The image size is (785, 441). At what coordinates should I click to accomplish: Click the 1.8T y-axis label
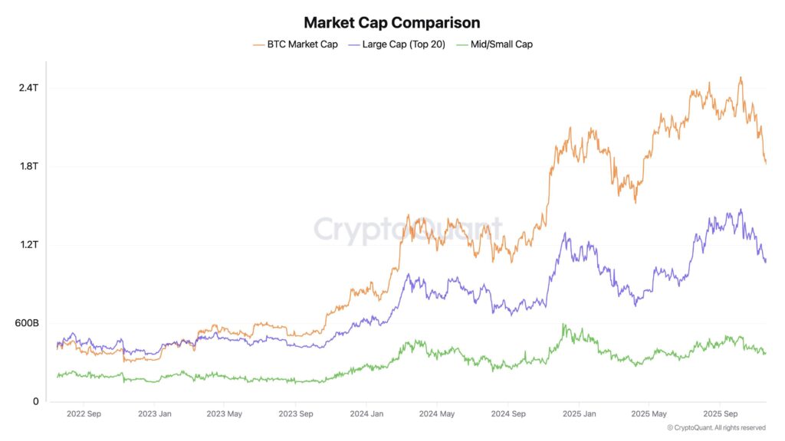[28, 166]
